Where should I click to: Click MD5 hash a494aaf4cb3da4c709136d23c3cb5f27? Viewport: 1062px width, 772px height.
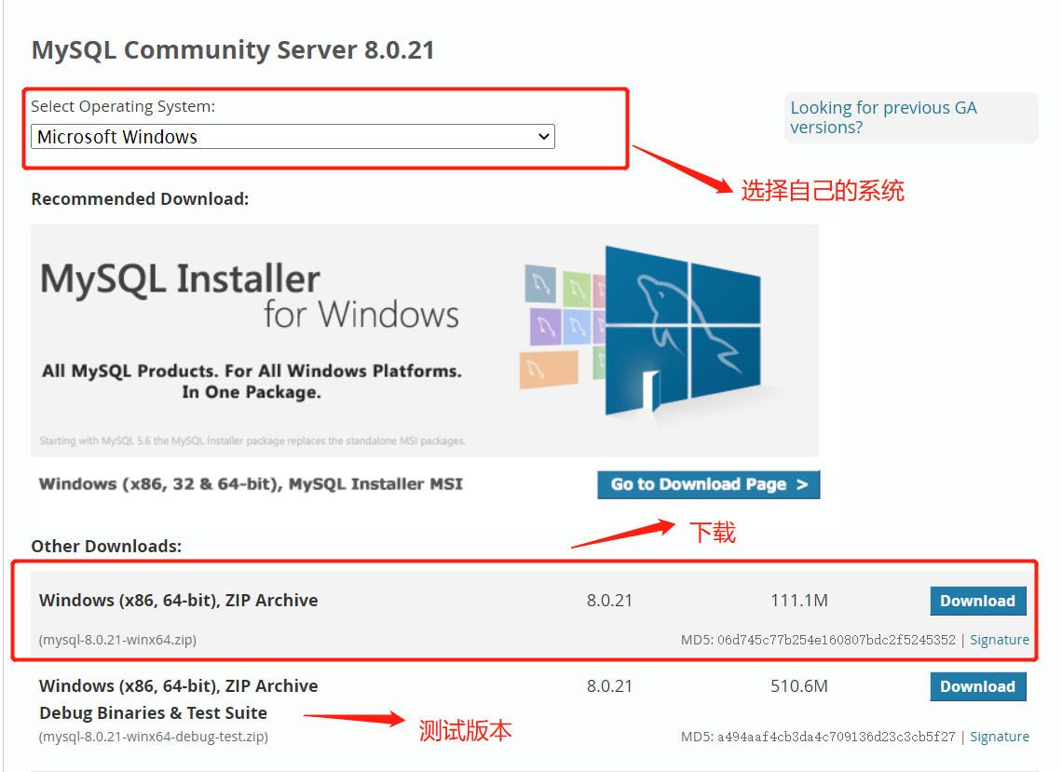(x=837, y=737)
